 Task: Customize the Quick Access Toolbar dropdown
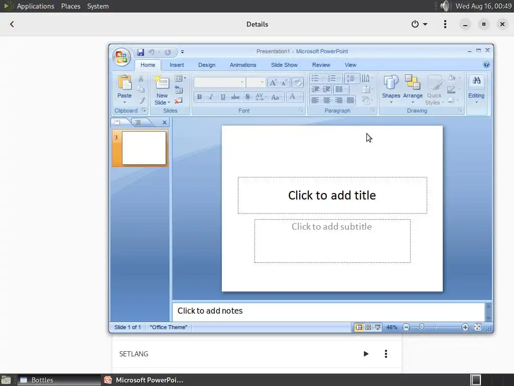[x=182, y=52]
